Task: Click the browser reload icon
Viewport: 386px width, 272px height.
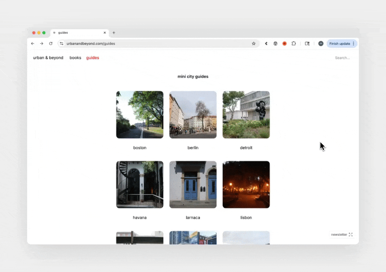Action: pyautogui.click(x=51, y=43)
